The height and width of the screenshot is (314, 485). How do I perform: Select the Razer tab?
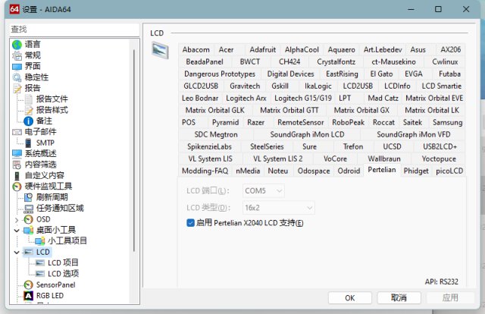[256, 122]
